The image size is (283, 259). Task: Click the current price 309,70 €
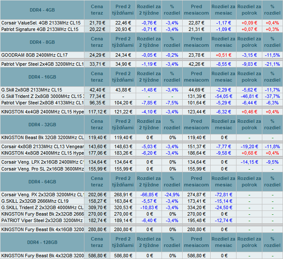[97, 207]
